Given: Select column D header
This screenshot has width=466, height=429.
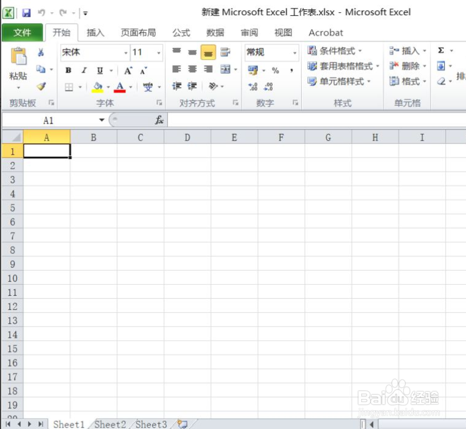Looking at the screenshot, I should coord(187,137).
